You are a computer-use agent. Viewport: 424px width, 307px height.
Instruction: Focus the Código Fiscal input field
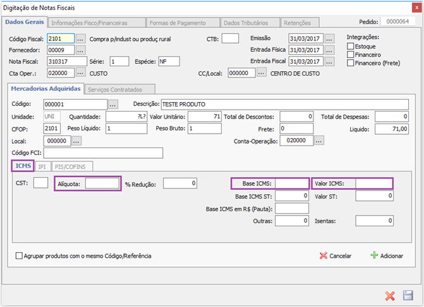(61, 39)
